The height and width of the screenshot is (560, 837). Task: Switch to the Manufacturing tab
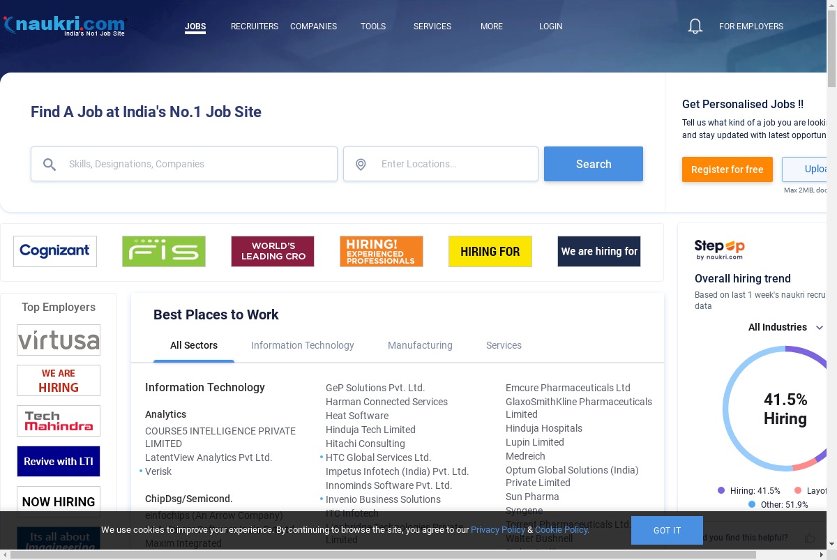click(420, 345)
